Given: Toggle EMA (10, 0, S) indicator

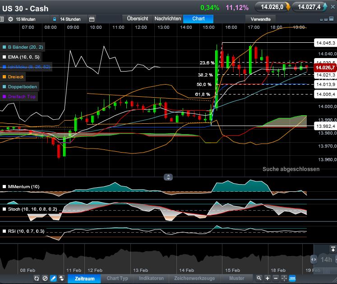Looking at the screenshot, I should coord(21,57).
